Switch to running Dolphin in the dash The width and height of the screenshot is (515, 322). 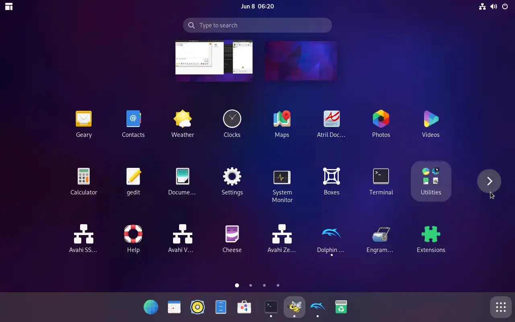(x=318, y=308)
